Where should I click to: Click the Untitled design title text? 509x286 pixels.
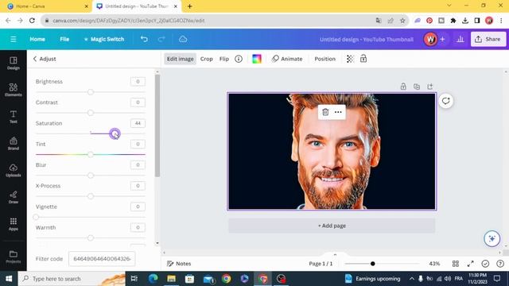pos(367,39)
